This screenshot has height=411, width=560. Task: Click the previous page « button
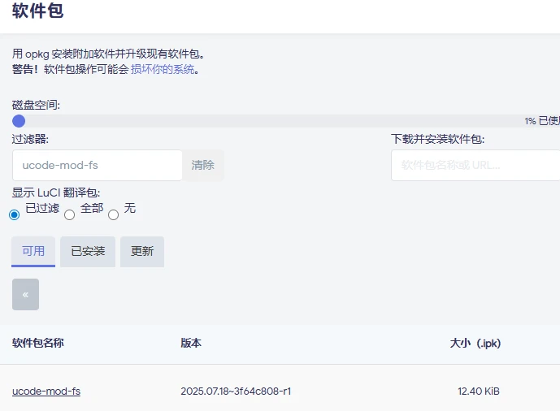(x=25, y=294)
